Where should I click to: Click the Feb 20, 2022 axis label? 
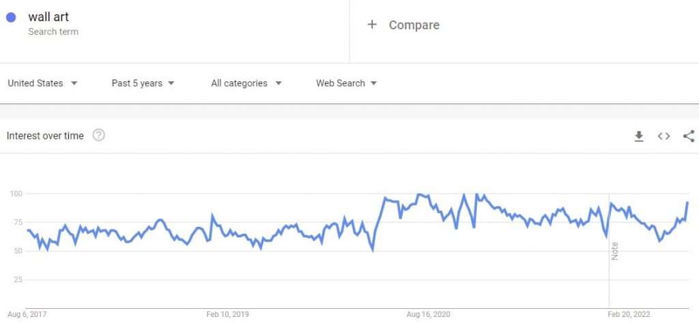pos(629,314)
